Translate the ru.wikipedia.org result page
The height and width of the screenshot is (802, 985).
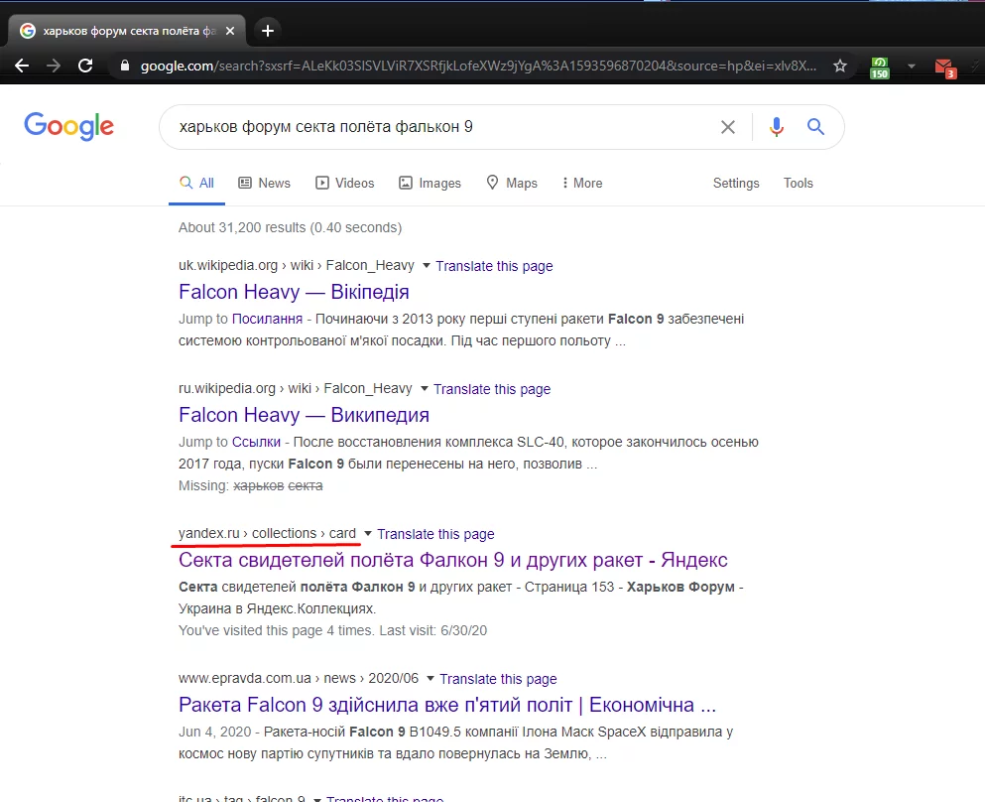tap(492, 389)
